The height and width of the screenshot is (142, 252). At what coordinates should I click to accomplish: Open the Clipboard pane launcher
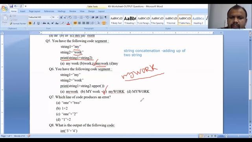[x=25, y=28]
